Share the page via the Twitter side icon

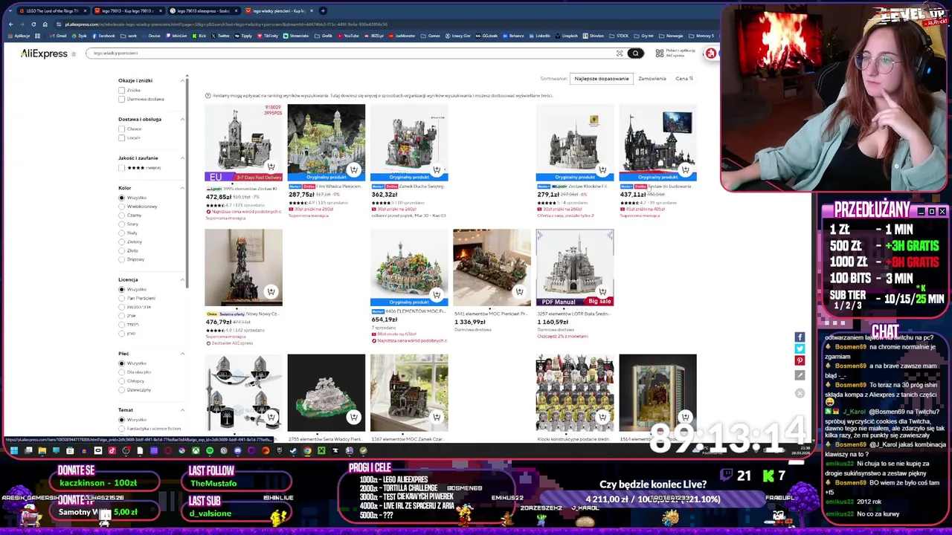800,349
